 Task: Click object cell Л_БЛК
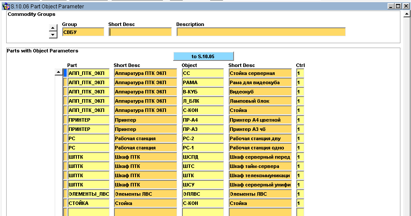(x=203, y=101)
